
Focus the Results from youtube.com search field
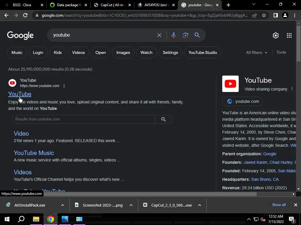pos(84,119)
